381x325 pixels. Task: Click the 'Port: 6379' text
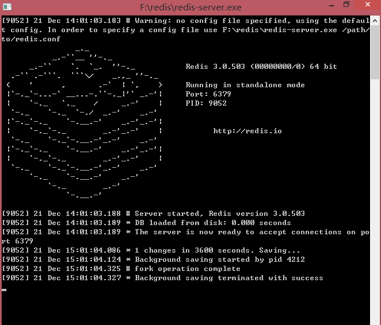pos(208,94)
